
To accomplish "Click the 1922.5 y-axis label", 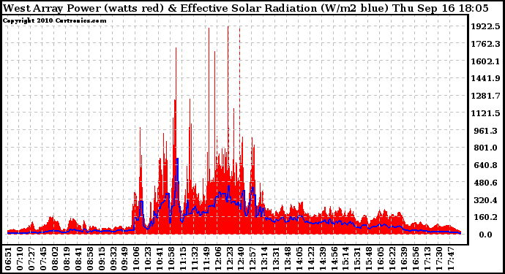I will pyautogui.click(x=486, y=26).
